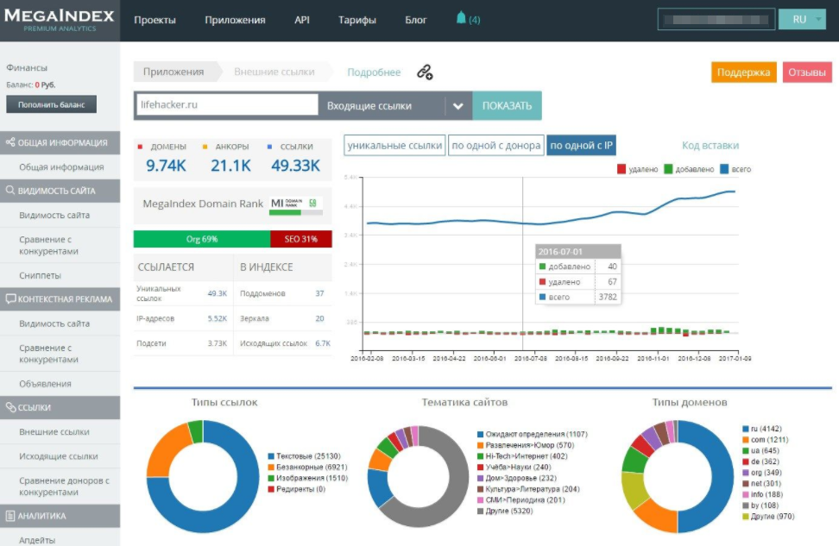
Task: Click the green 'добавлено' color swatch
Action: click(x=666, y=170)
